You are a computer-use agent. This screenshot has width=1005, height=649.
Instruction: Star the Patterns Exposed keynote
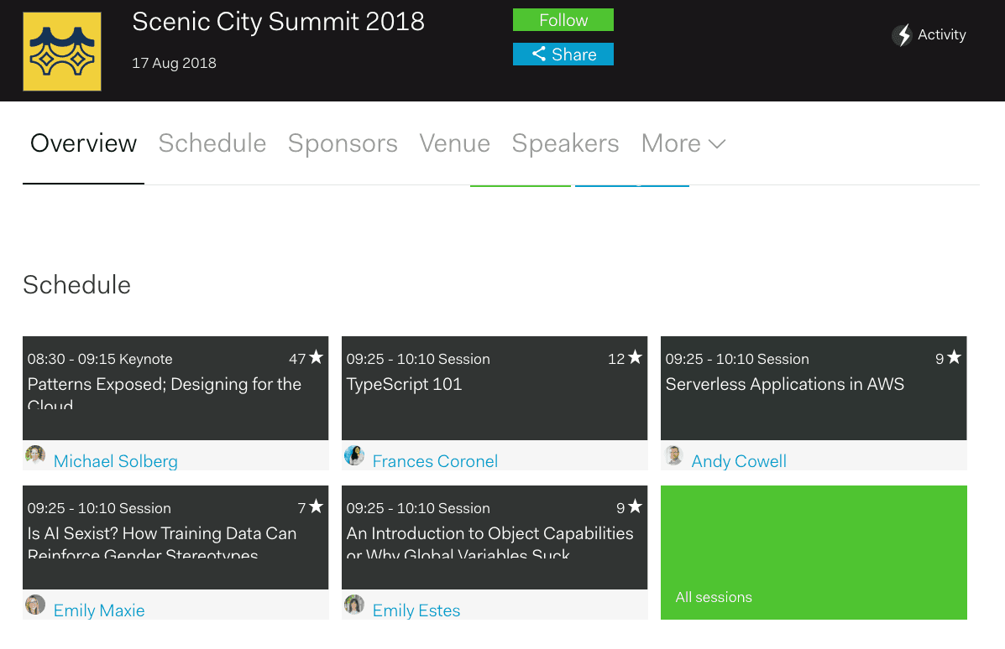point(316,358)
